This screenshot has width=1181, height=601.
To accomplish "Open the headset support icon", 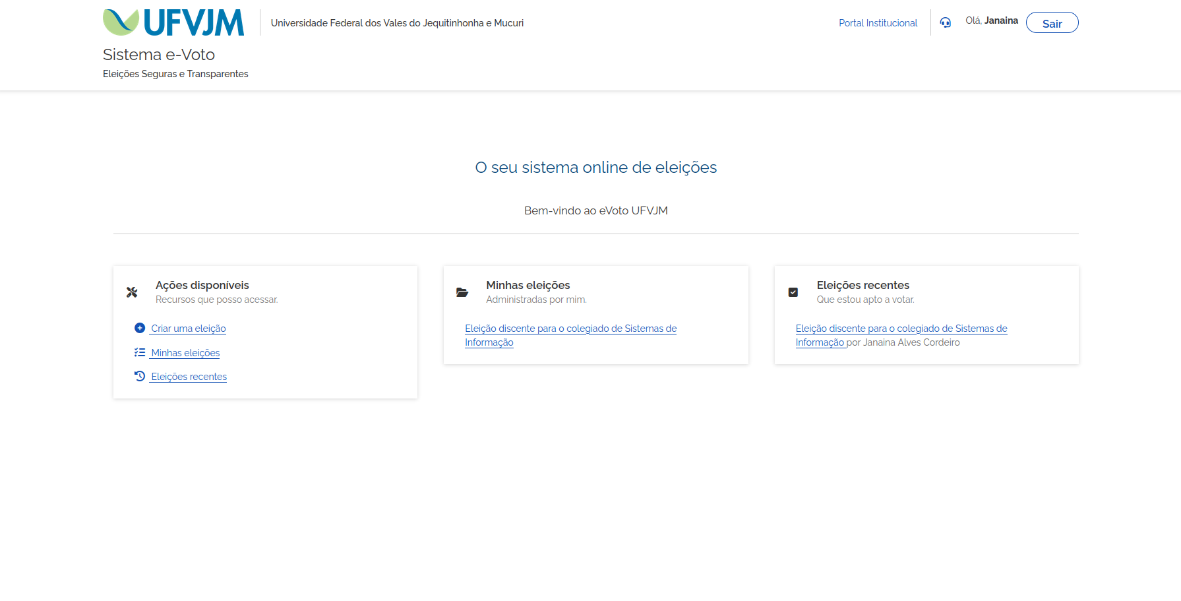I will pyautogui.click(x=945, y=22).
